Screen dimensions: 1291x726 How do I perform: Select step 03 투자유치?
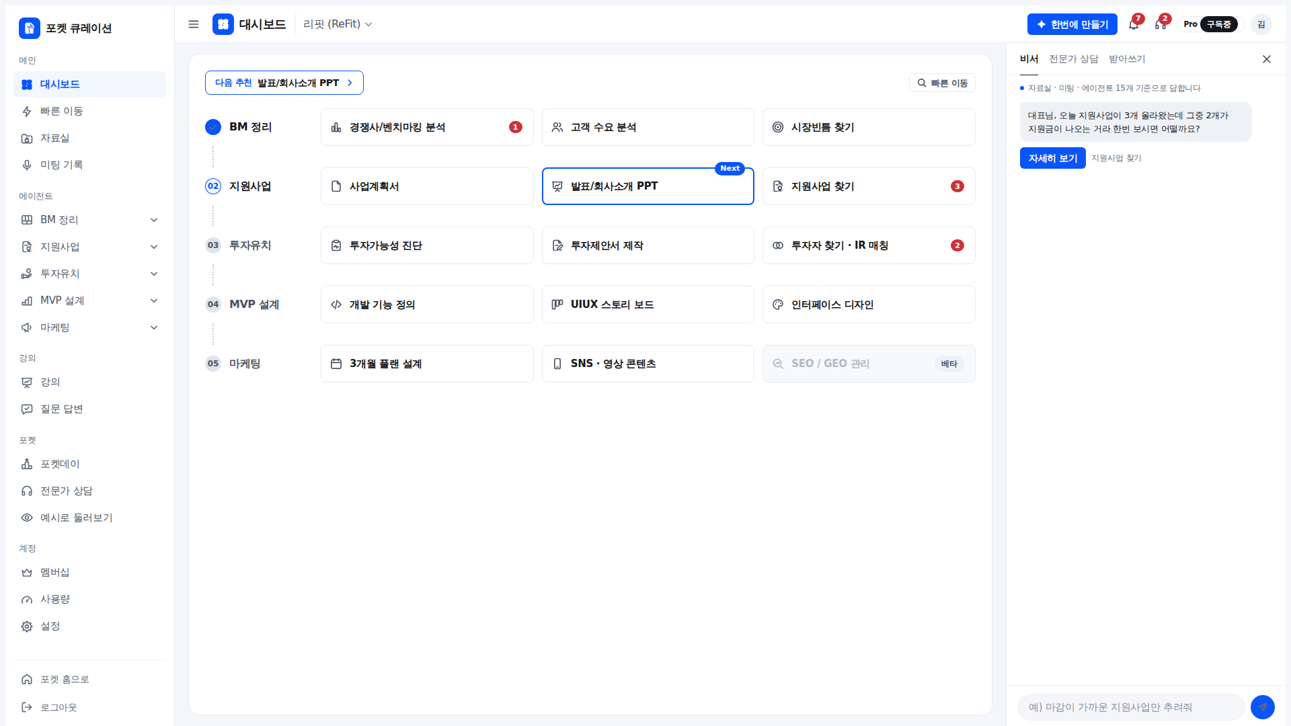239,245
